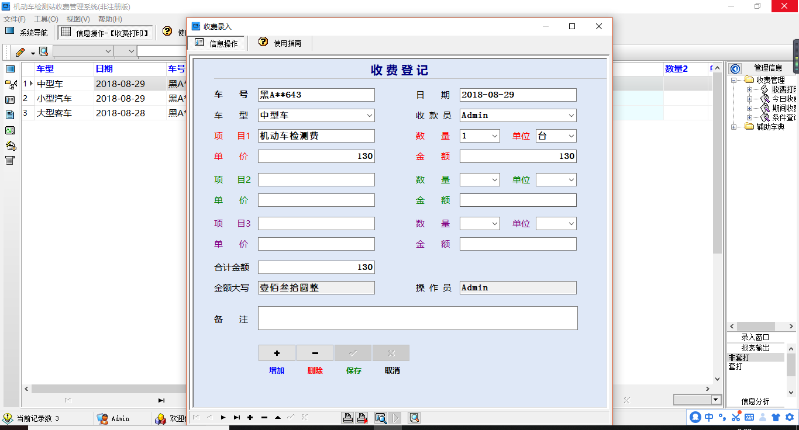This screenshot has width=799, height=430.
Task: Click the green chart icon in left sidebar
Action: [10, 130]
